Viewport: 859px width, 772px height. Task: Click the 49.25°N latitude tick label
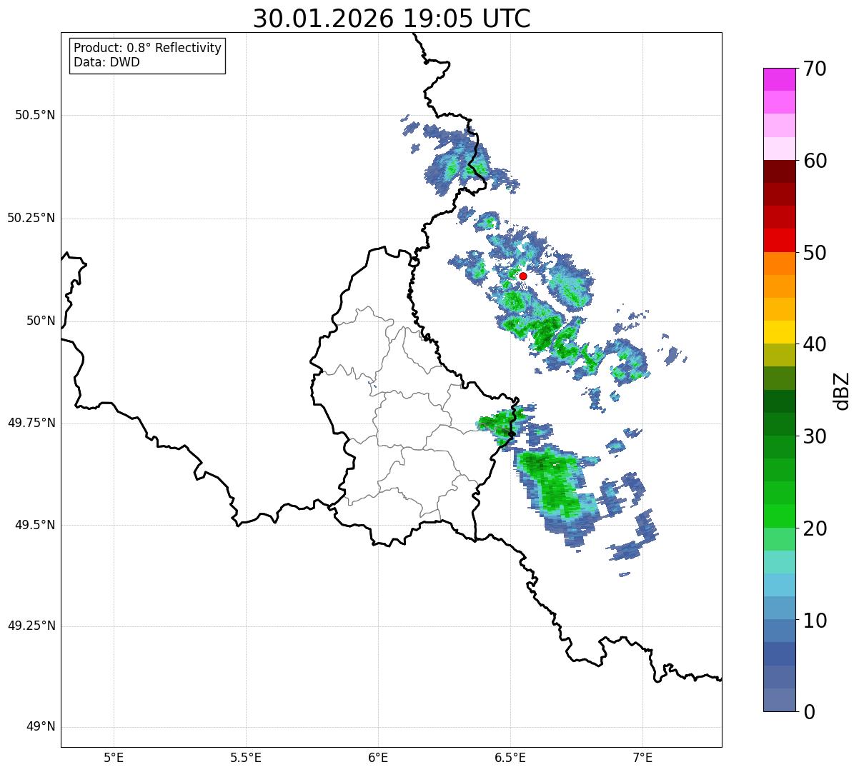(31, 626)
